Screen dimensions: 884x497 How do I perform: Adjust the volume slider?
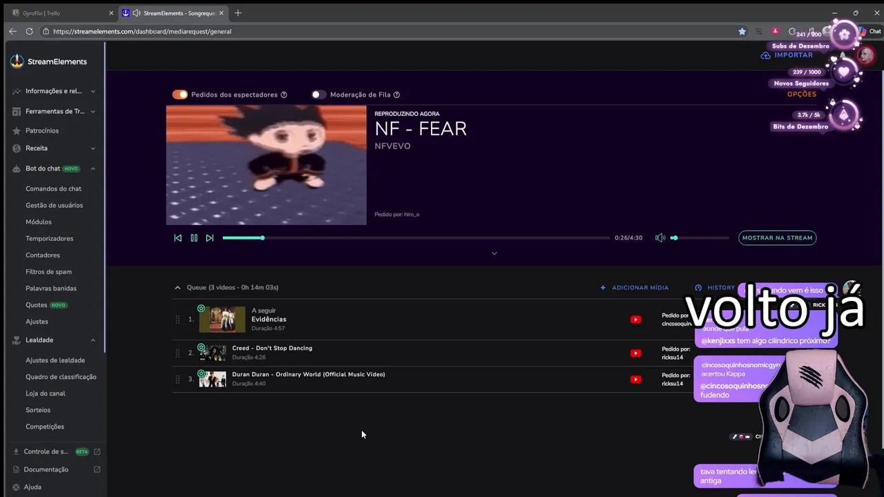click(700, 237)
